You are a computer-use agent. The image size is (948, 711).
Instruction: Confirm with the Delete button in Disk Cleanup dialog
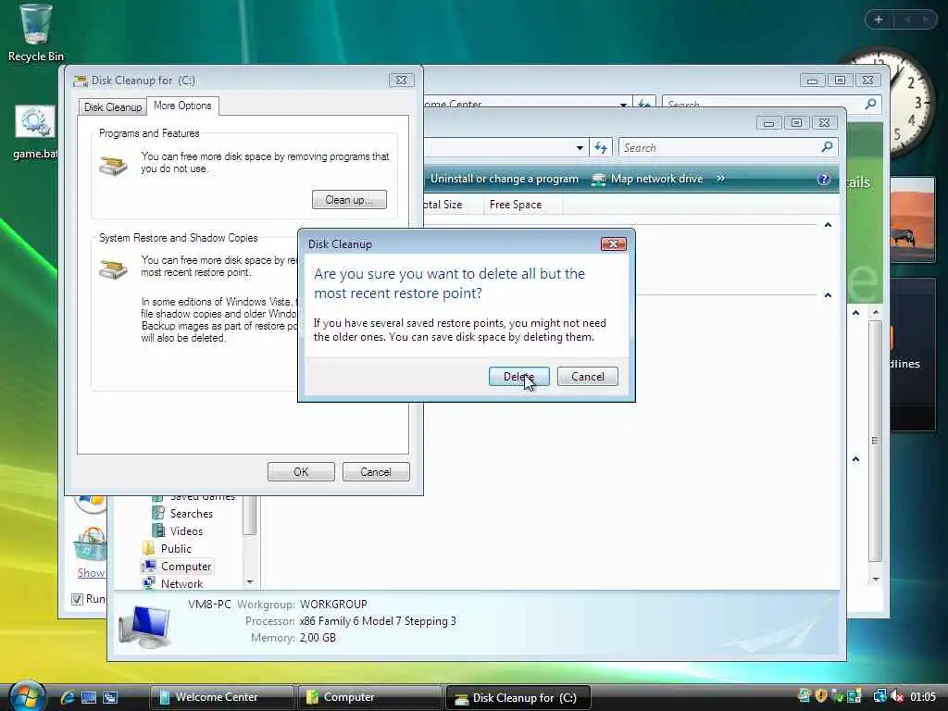click(518, 376)
